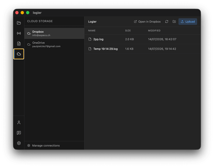214x167 pixels.
Task: Click the Upload button
Action: point(188,21)
